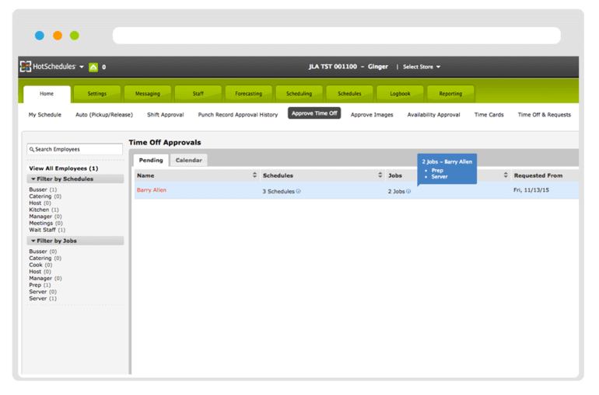
Task: Open the Select Store dropdown
Action: tap(422, 67)
